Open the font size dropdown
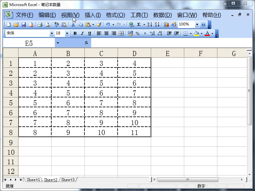This screenshot has width=255, height=191. pyautogui.click(x=67, y=33)
